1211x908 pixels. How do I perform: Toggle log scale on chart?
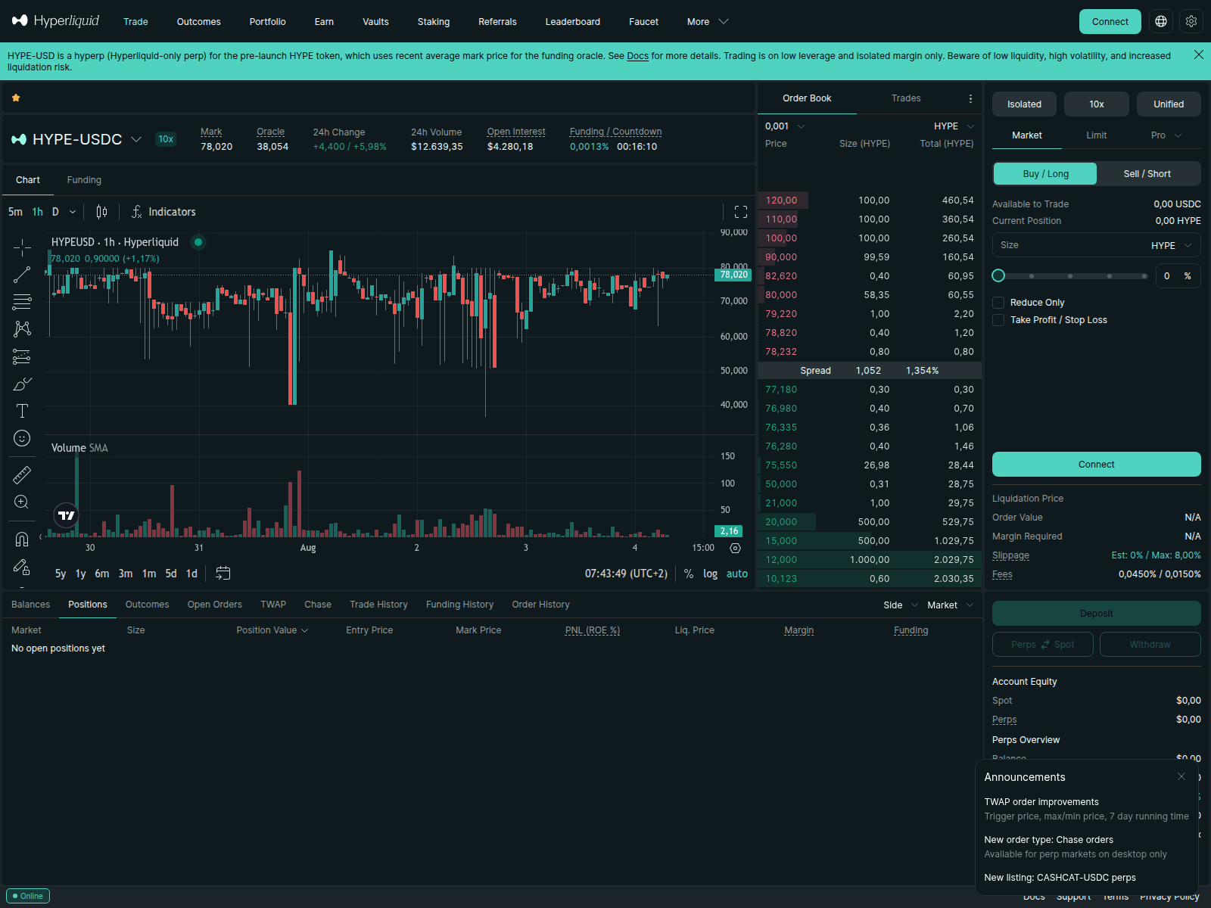pyautogui.click(x=710, y=574)
